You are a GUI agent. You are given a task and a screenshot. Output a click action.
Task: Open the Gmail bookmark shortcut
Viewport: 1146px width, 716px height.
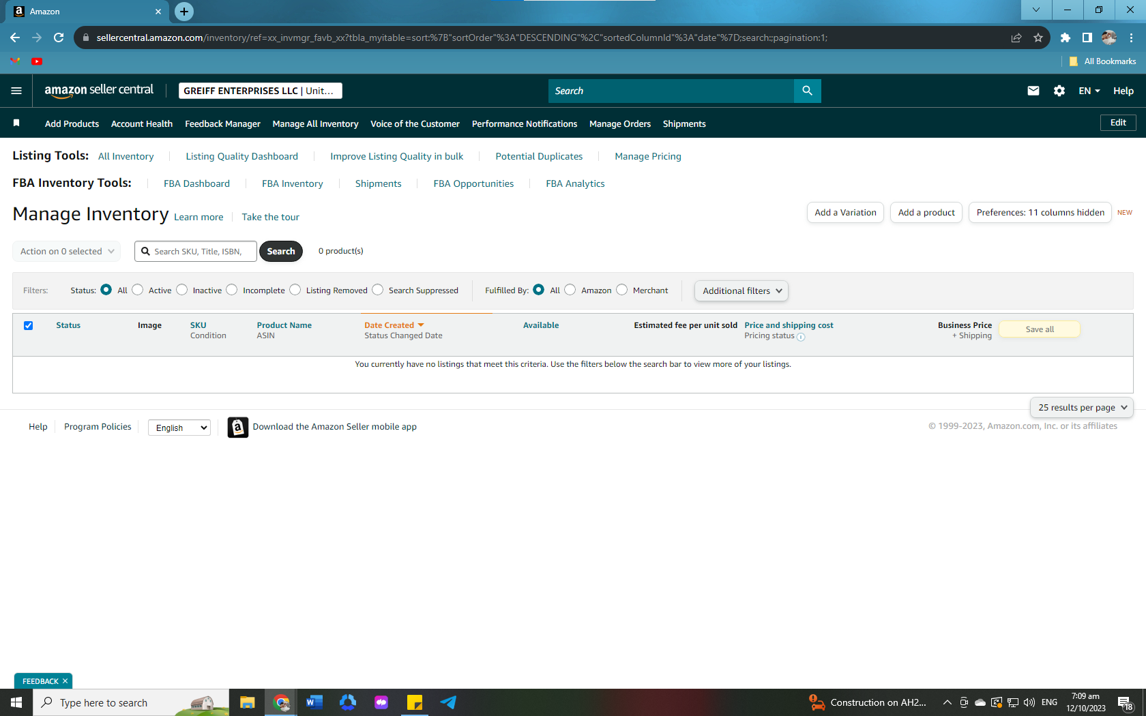tap(15, 61)
